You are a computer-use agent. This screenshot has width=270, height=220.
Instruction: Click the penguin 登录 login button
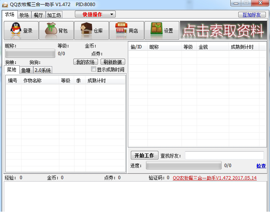coord(21,31)
